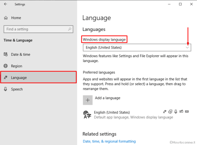The width and height of the screenshot is (197, 145).
Task: Open Home in Settings sidebar
Action: (16, 18)
